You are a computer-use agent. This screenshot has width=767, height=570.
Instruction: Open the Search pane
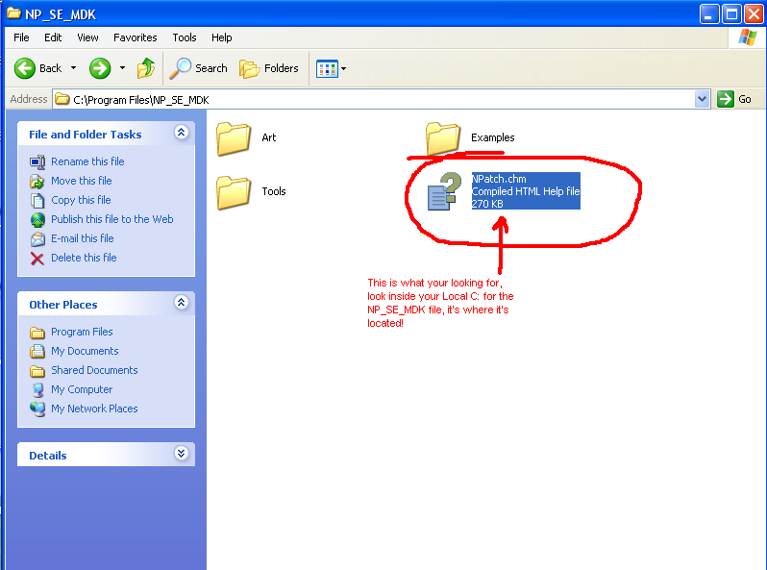tap(199, 68)
